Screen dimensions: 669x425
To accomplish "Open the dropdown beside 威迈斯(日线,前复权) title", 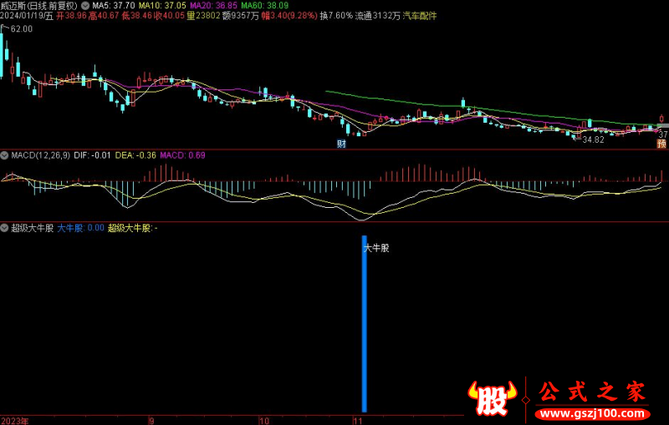I will [85, 6].
